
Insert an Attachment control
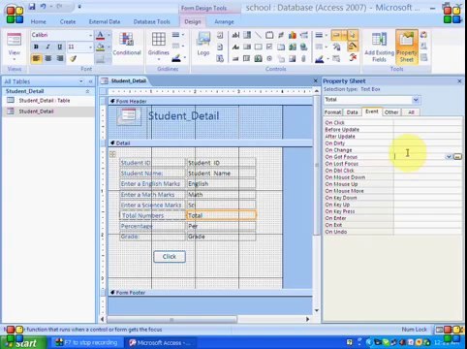tap(303, 58)
